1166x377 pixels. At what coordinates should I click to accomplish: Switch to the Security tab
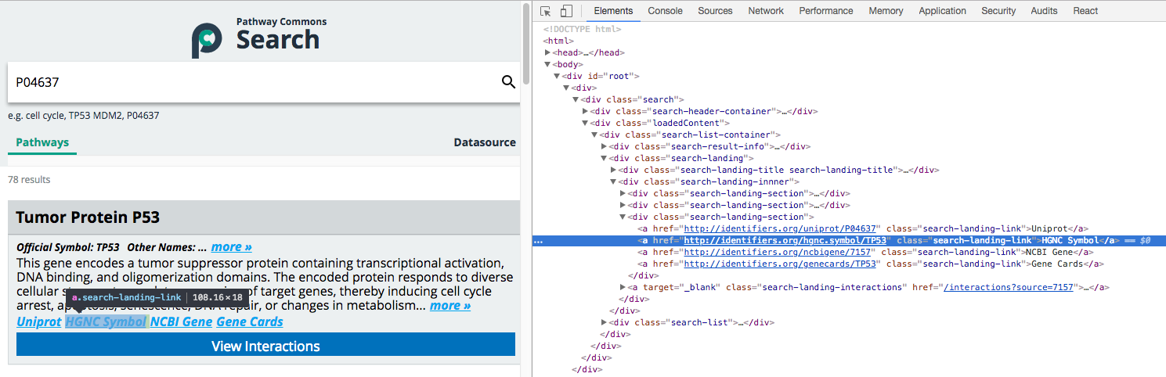tap(998, 11)
